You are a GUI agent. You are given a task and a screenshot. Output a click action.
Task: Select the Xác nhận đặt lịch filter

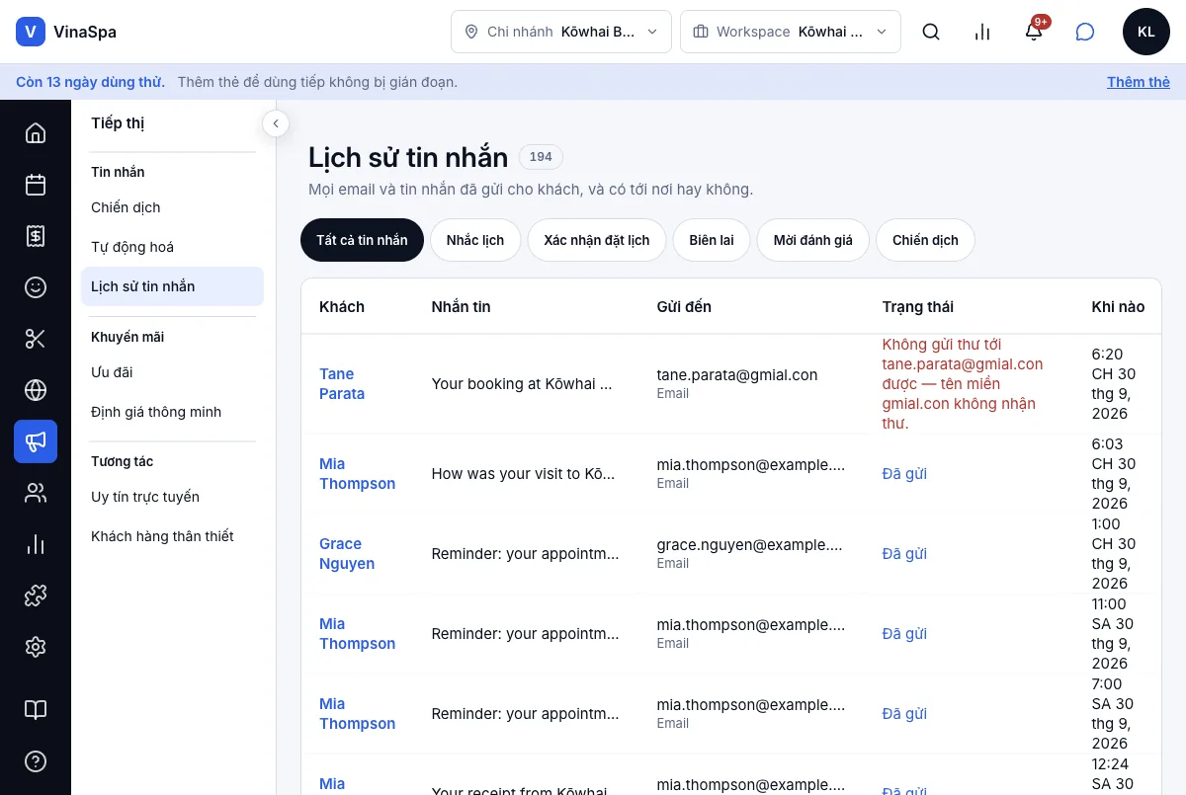point(597,240)
